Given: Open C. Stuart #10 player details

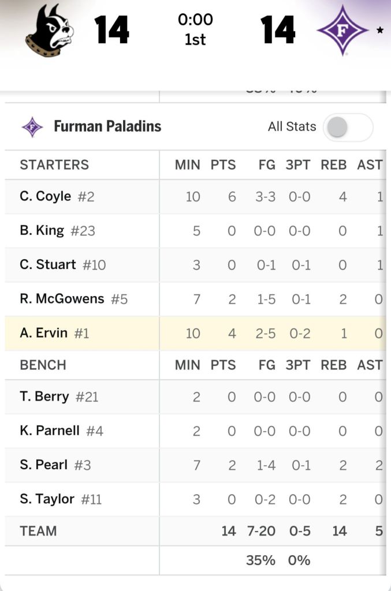Looking at the screenshot, I should point(62,264).
